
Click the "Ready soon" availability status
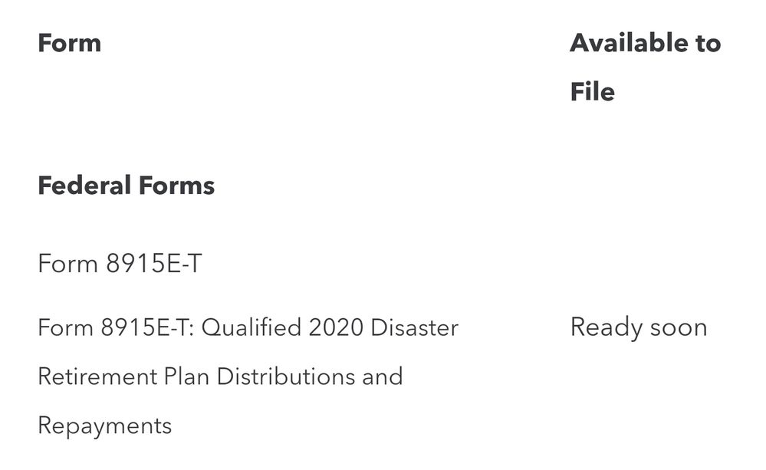tap(638, 327)
